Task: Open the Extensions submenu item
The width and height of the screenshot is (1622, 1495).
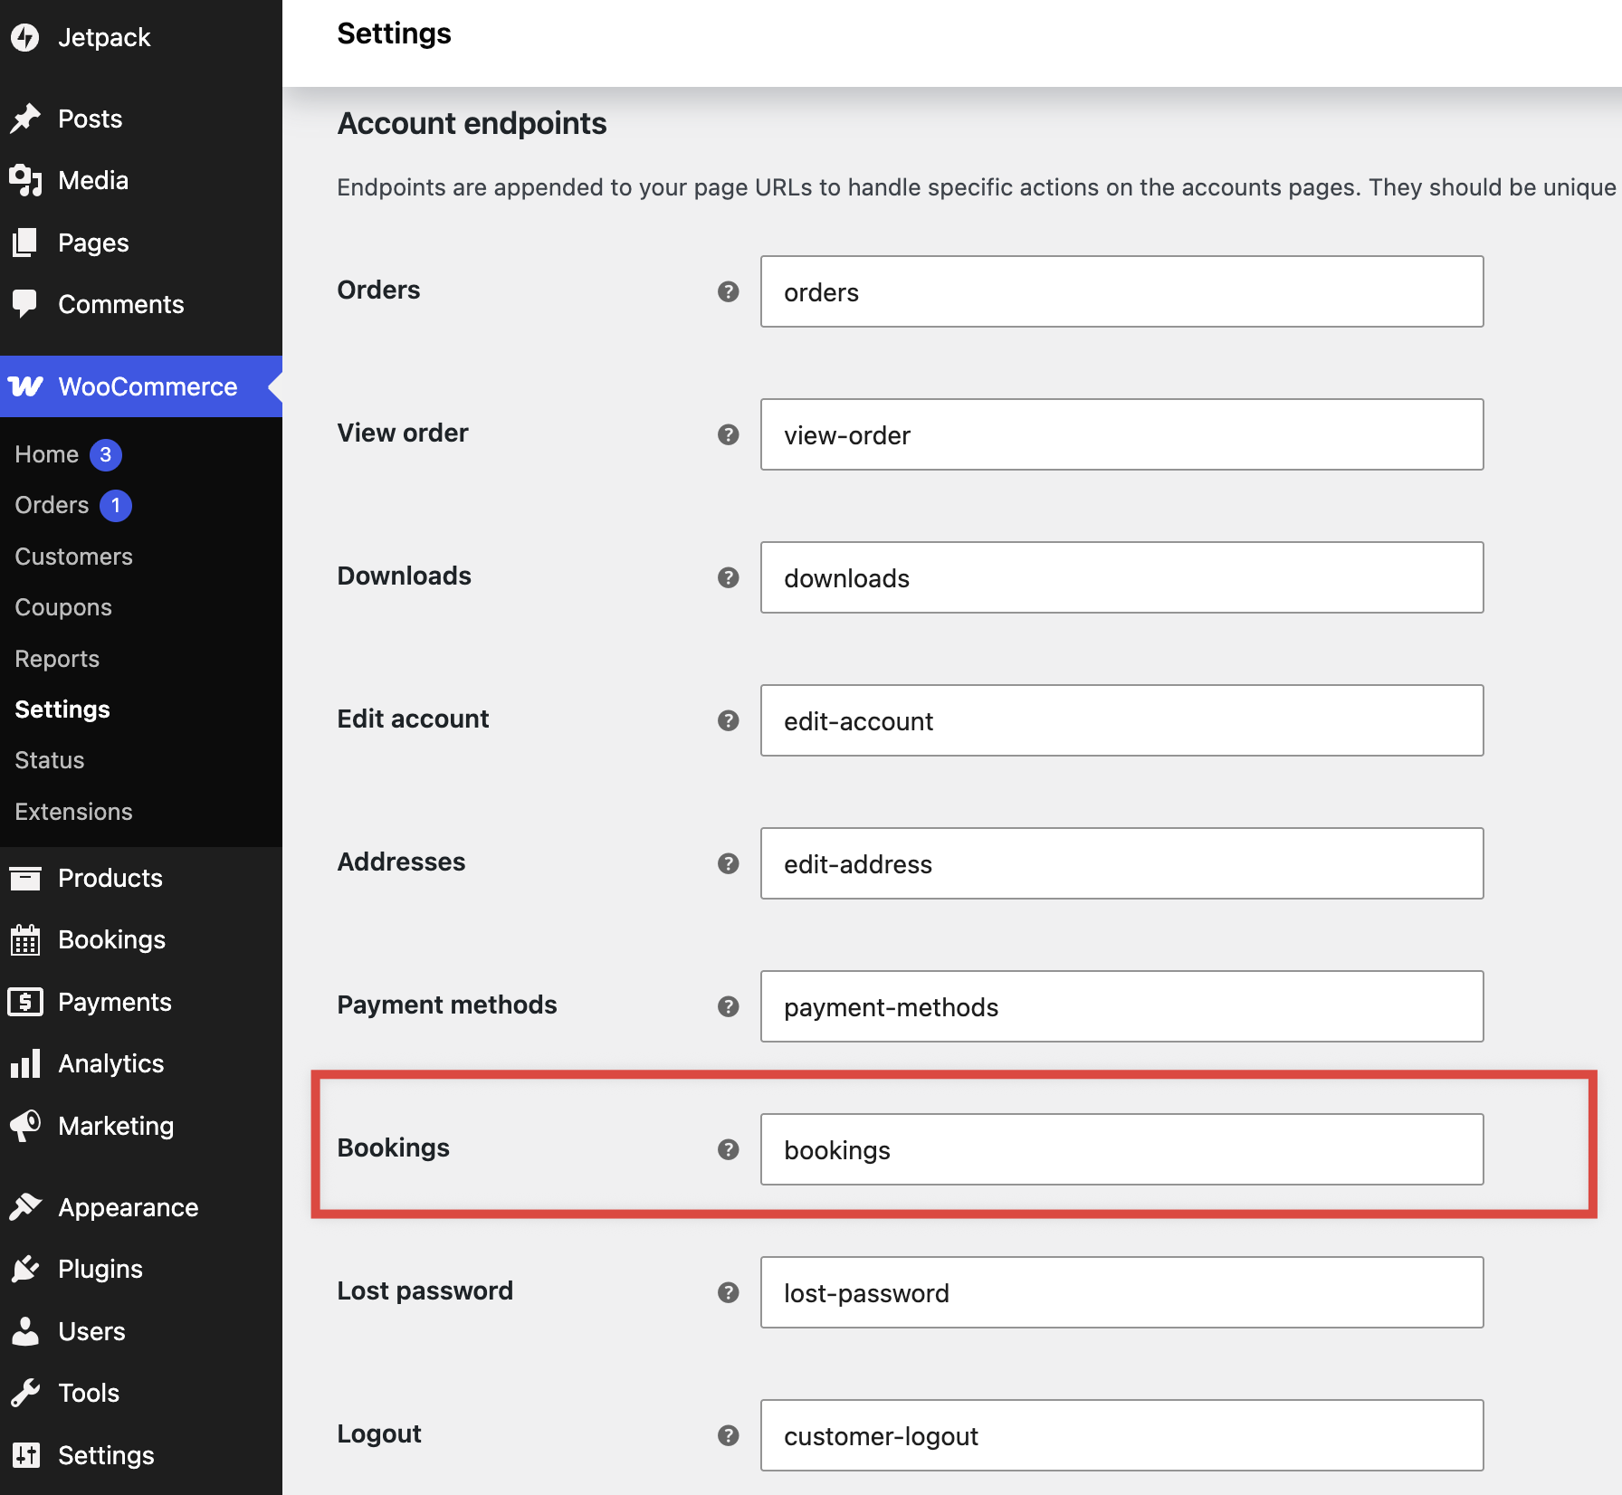Action: tap(73, 812)
